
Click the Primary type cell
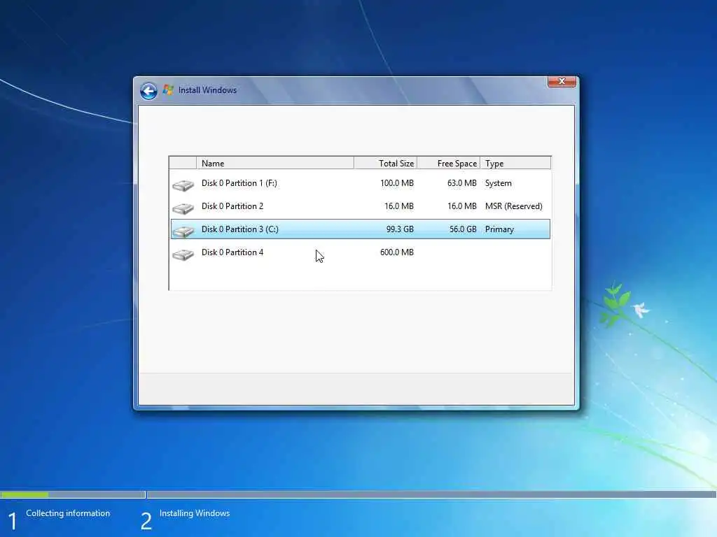[499, 229]
